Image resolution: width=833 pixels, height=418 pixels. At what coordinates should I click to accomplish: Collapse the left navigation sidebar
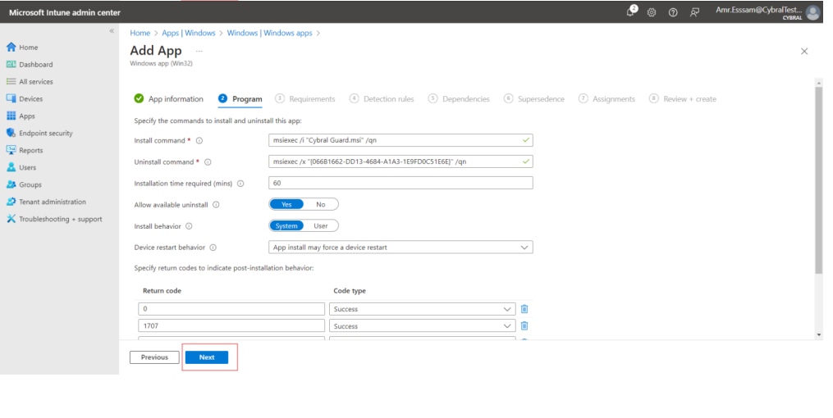tap(112, 30)
